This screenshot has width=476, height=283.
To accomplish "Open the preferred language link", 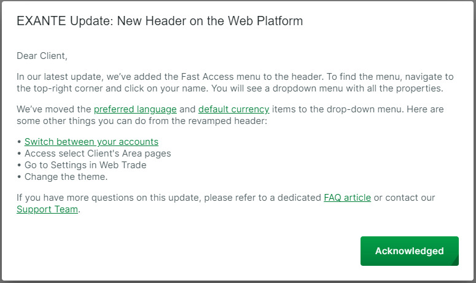I will (x=135, y=109).
